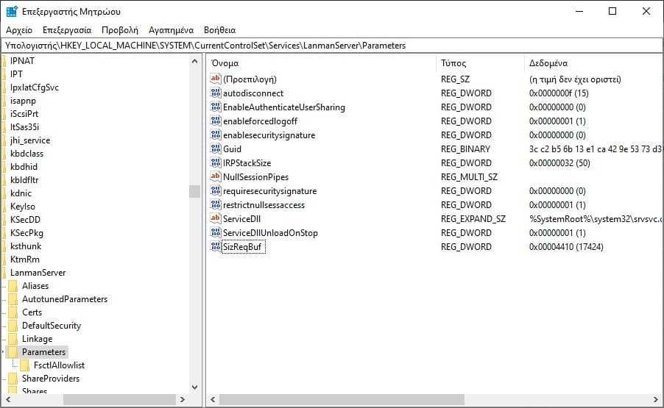Click the folder icon of FsctlAllowlist key
This screenshot has height=408, width=664.
point(25,365)
